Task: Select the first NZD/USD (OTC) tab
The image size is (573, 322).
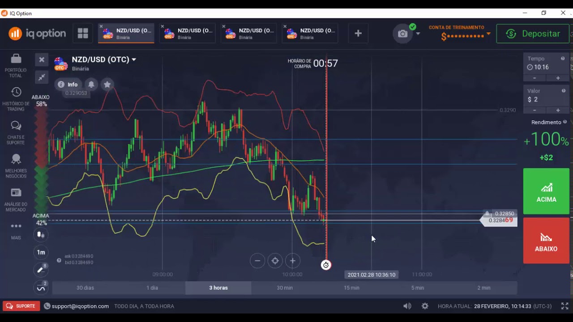Action: 127,34
